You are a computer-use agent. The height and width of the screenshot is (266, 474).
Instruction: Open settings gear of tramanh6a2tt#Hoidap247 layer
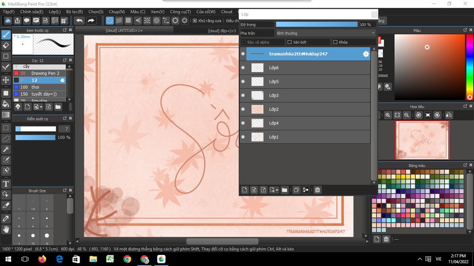coord(366,54)
